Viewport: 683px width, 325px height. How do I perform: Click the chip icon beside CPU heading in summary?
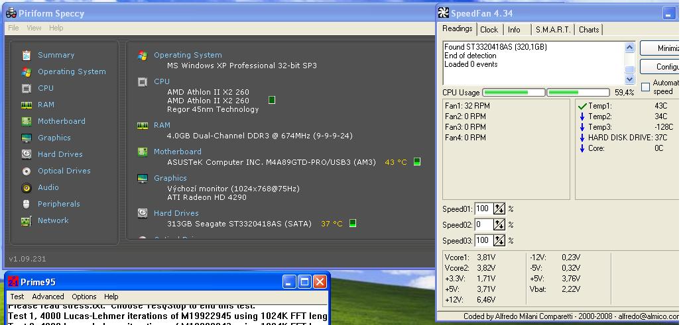tap(143, 82)
